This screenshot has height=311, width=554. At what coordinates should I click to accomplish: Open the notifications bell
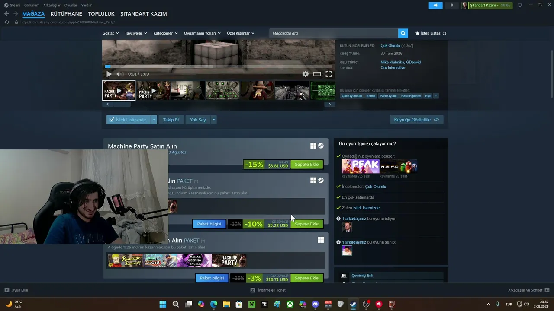(452, 5)
